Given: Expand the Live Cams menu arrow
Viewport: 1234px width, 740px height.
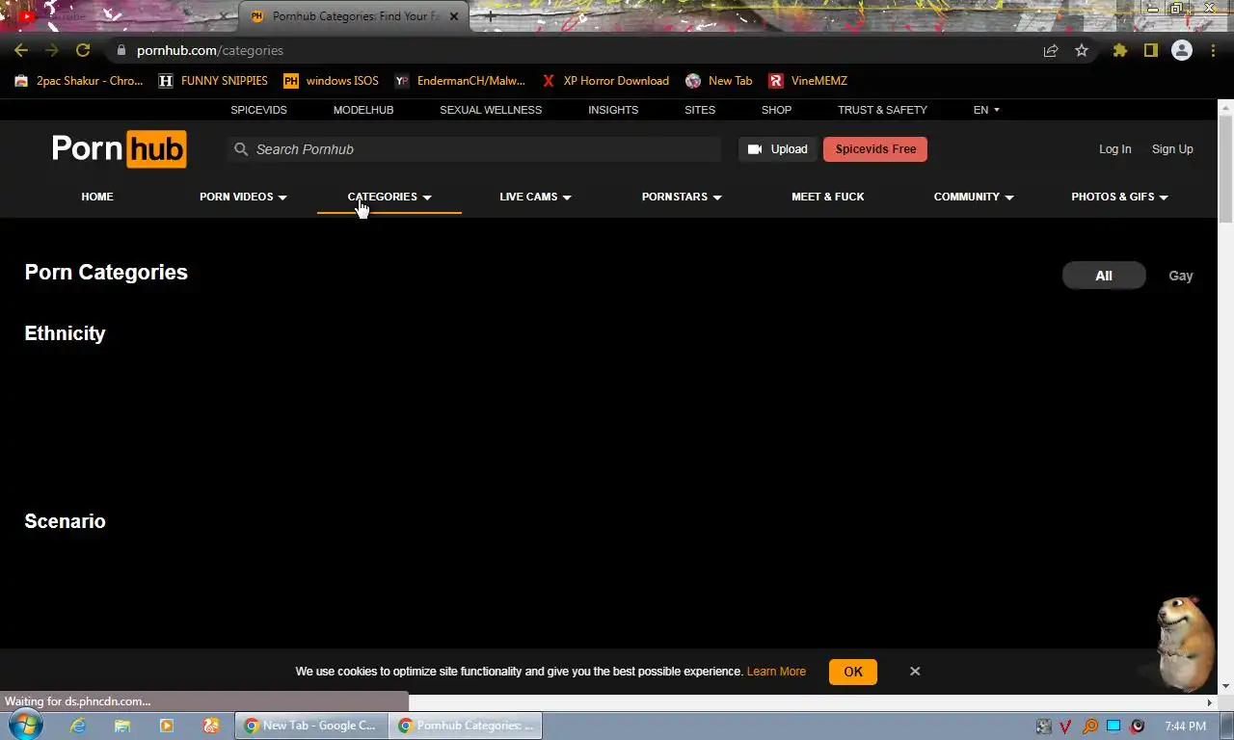Looking at the screenshot, I should pos(567,198).
